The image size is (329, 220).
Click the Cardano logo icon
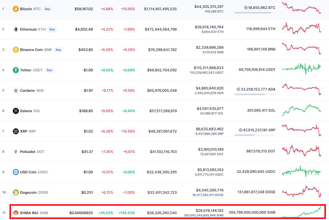click(x=16, y=90)
